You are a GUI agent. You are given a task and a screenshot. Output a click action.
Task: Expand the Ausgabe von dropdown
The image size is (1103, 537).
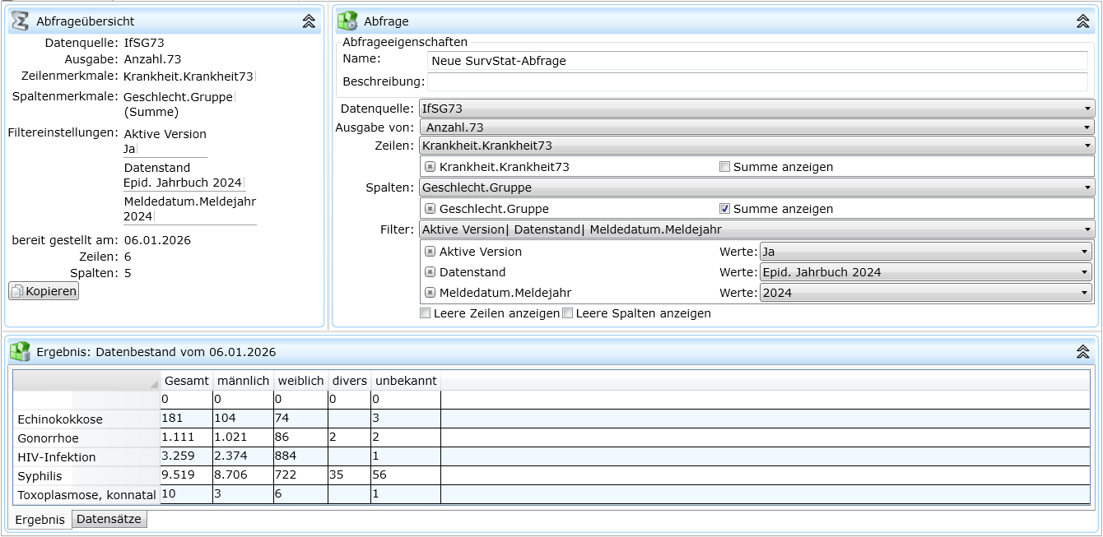tap(756, 127)
